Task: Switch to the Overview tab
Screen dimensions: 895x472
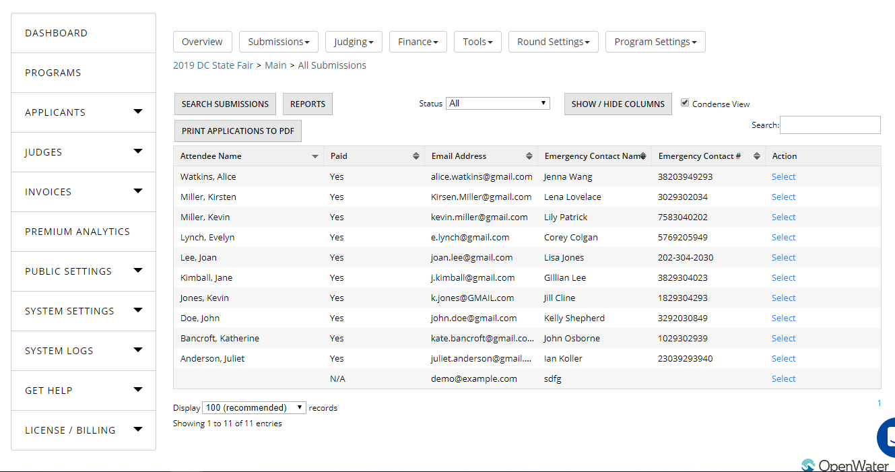Action: (202, 42)
